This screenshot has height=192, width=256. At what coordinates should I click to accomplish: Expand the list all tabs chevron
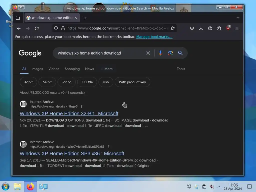click(x=238, y=18)
